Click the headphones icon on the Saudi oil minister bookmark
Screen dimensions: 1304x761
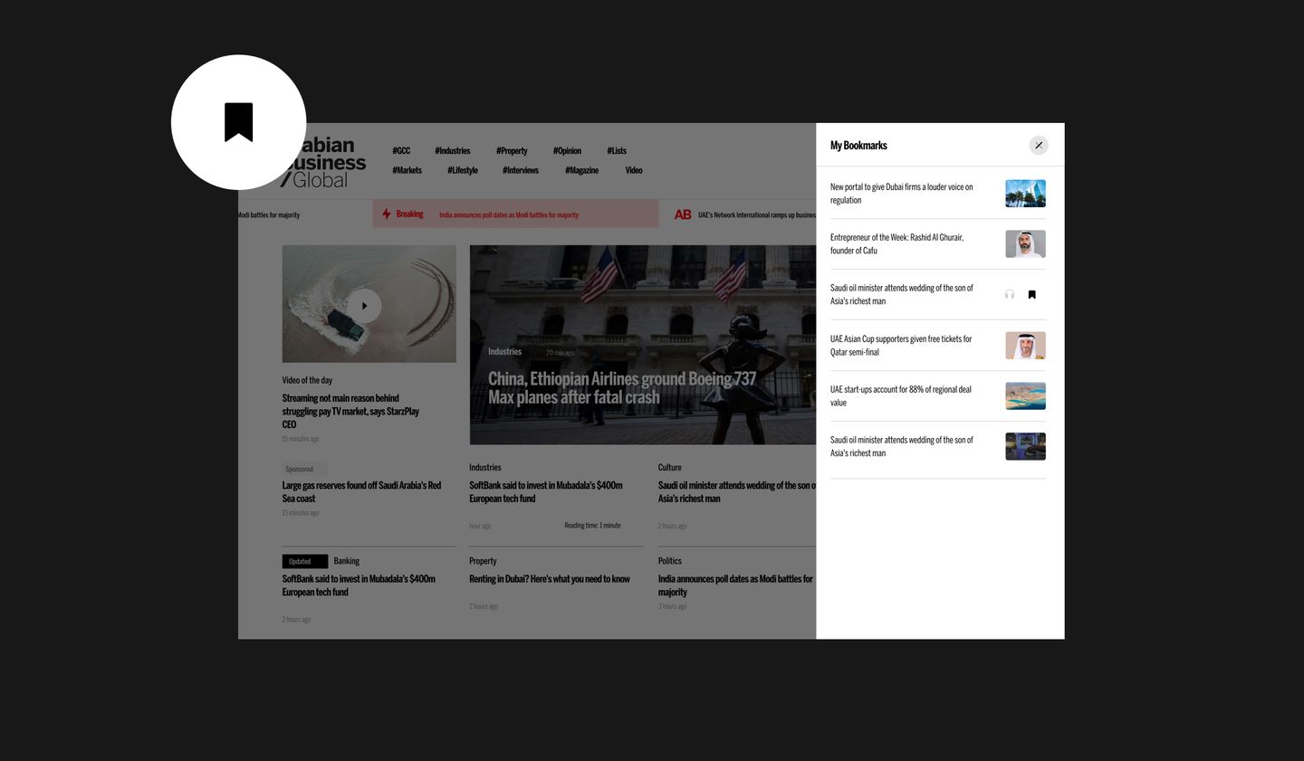[x=1010, y=294]
